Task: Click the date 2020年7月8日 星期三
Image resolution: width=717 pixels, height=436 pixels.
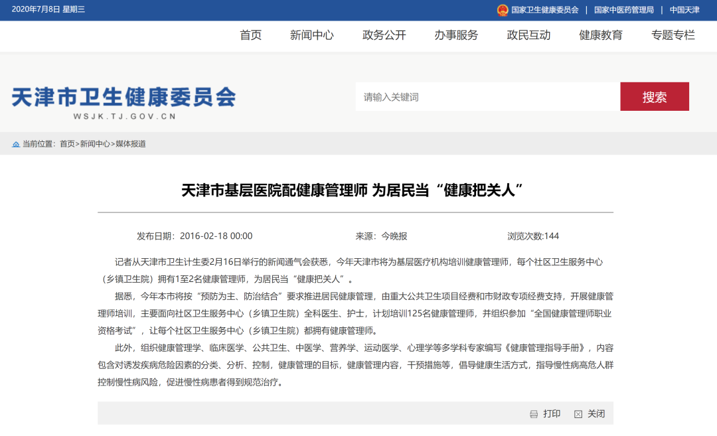Action: pos(48,9)
